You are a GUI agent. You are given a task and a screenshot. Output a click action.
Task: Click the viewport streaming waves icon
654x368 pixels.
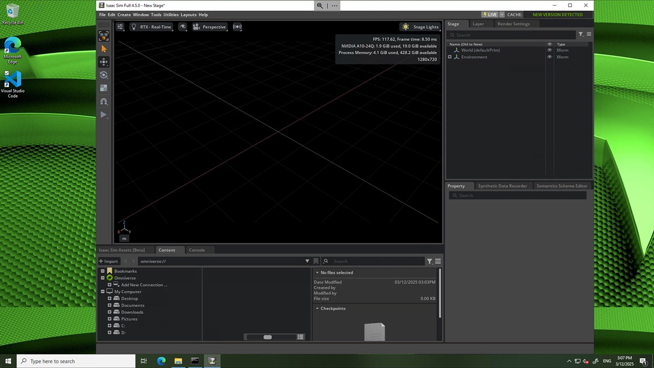[237, 27]
